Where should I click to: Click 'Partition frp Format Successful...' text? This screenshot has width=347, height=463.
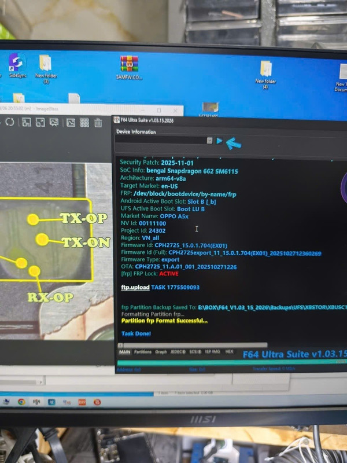[164, 321]
